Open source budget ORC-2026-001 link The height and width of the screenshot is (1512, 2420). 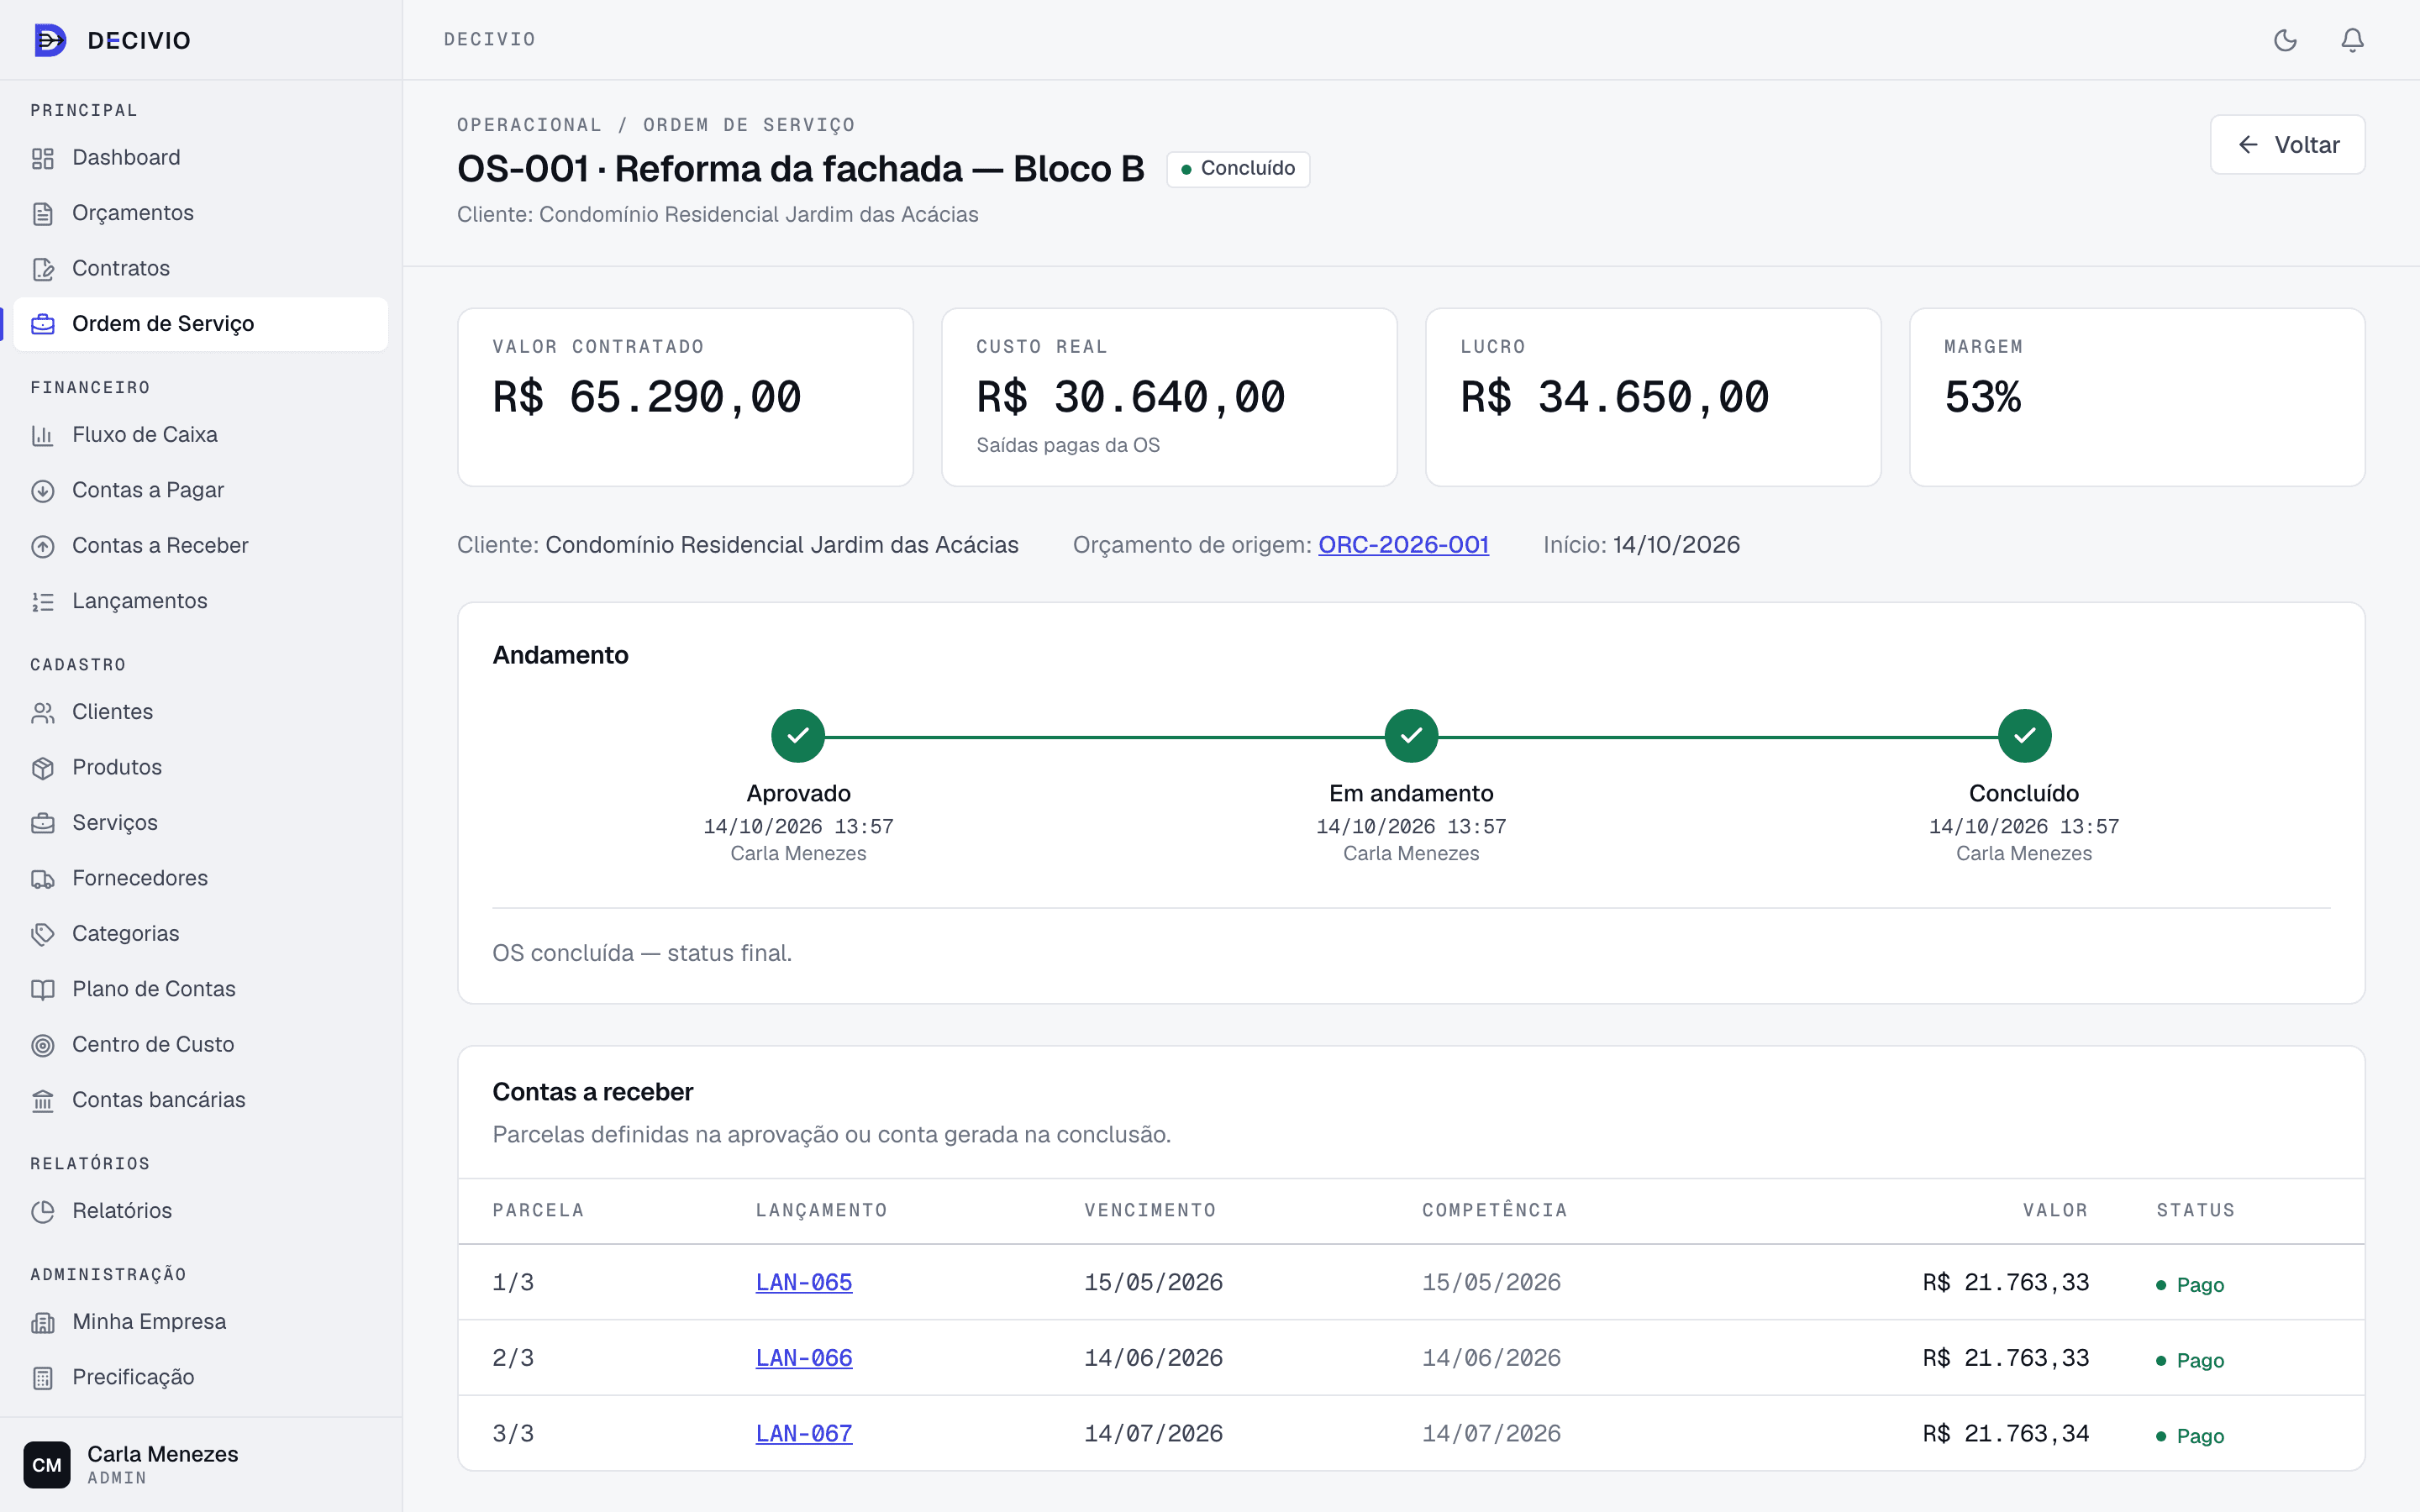pos(1403,545)
